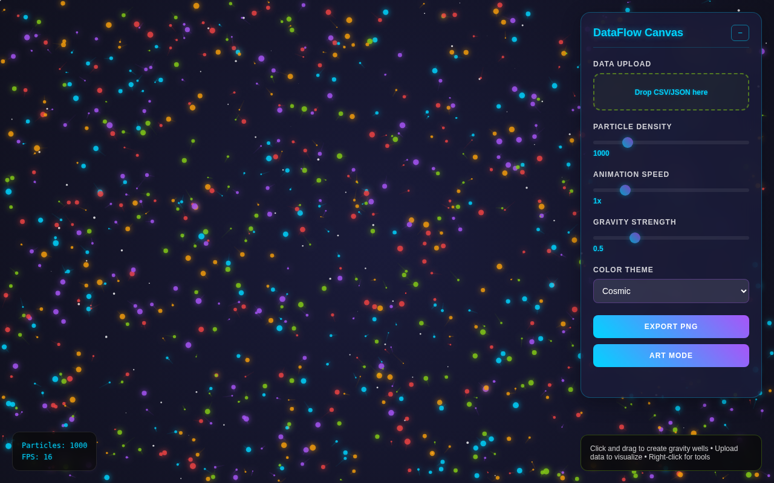Viewport: 774px width, 483px height.
Task: Click the 0.5 gravity value label
Action: pyautogui.click(x=598, y=248)
